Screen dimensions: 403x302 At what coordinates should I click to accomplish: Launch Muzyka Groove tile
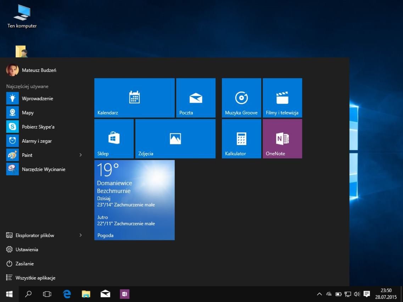(x=241, y=98)
